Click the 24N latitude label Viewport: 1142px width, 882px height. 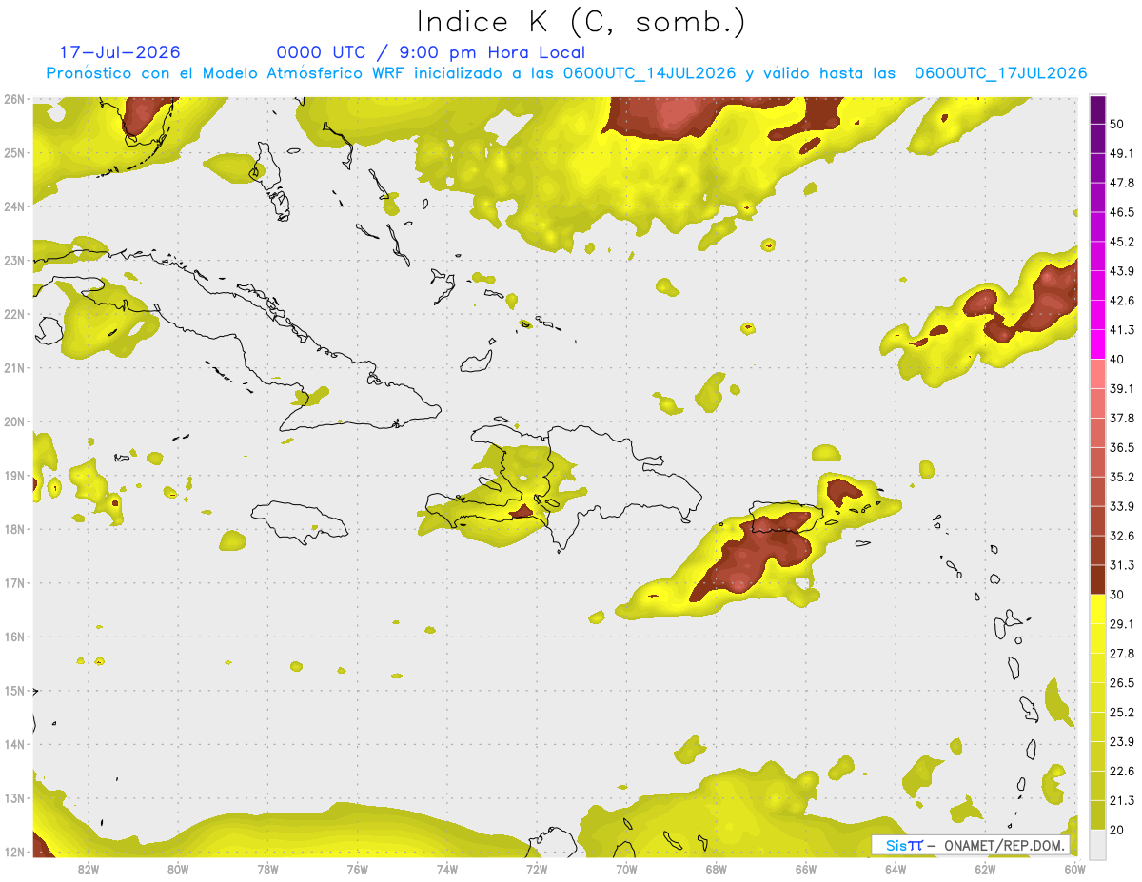point(14,206)
